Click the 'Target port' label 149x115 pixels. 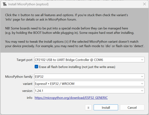[24, 60]
